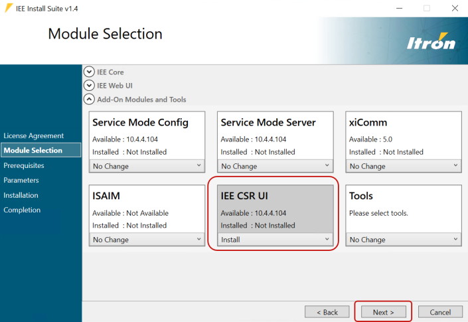This screenshot has width=468, height=322.
Task: Go to Completion step
Action: click(22, 210)
